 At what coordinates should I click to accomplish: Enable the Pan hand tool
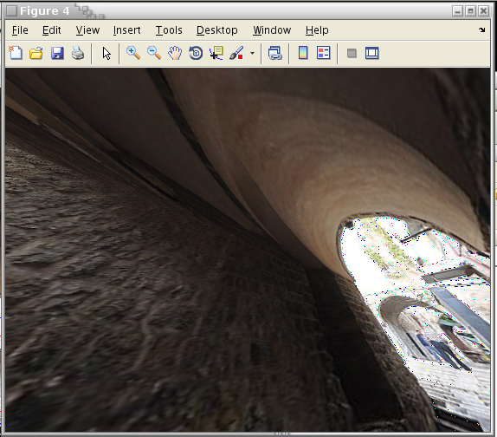coord(175,53)
